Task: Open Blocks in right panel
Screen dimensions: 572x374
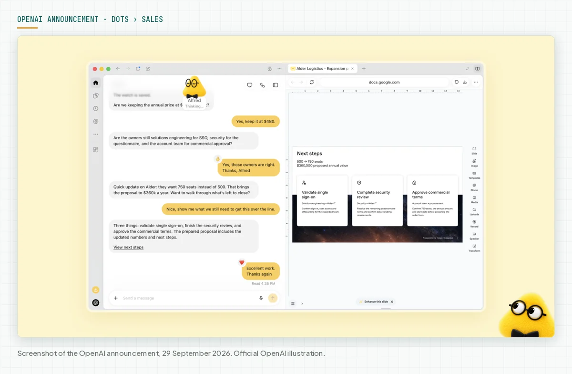Action: click(x=474, y=187)
